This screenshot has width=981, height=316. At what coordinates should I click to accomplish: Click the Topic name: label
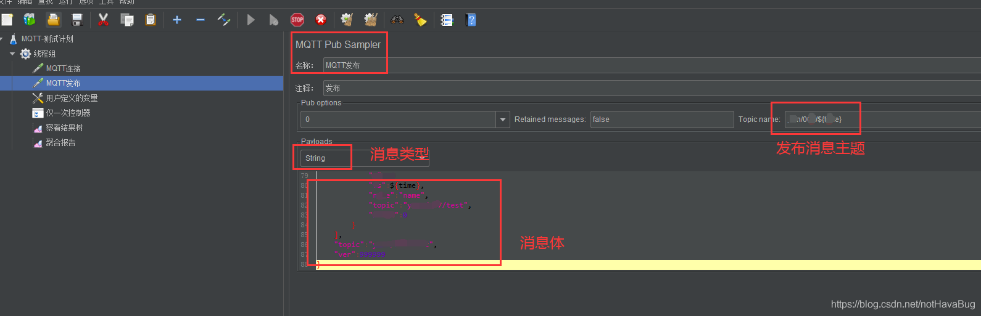(x=759, y=120)
